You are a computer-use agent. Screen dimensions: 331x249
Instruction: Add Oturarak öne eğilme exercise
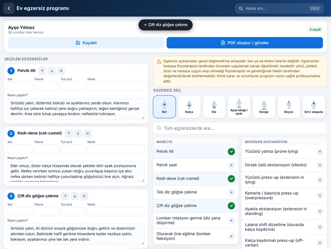[x=231, y=236]
